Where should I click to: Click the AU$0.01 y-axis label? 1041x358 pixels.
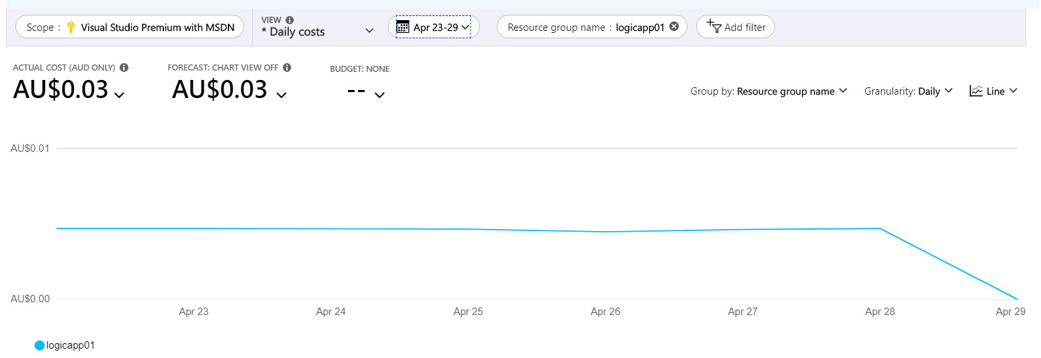[30, 148]
